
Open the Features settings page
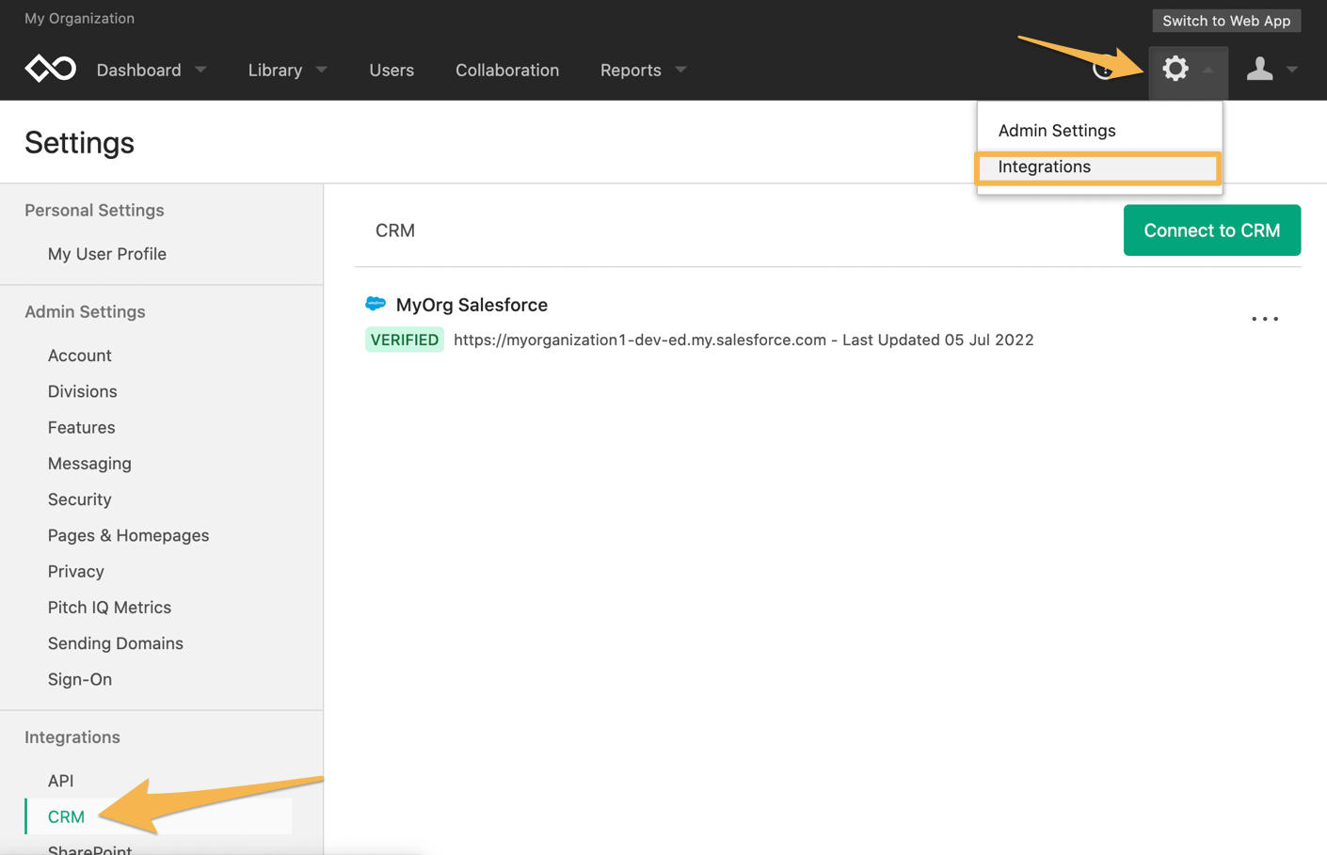[82, 427]
